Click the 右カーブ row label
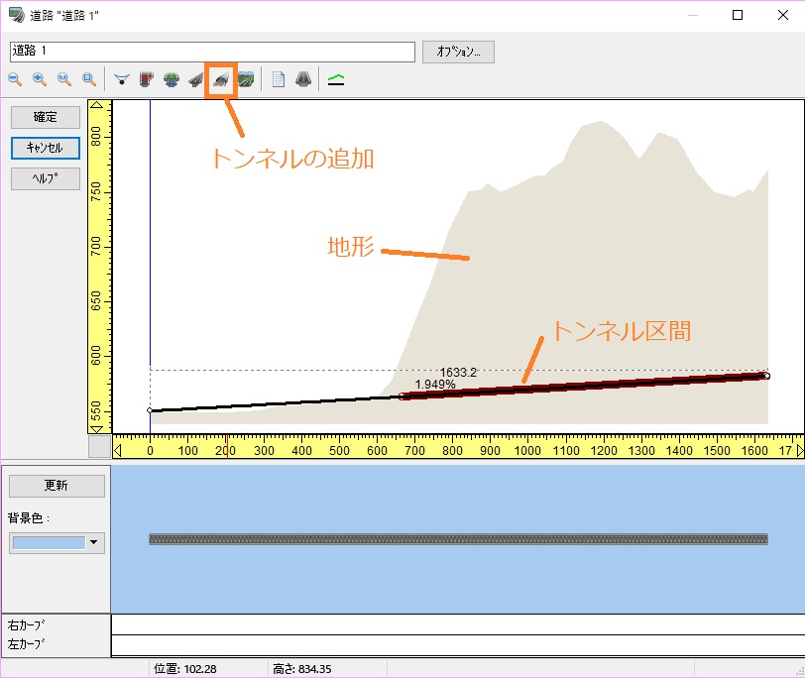Screen dimensions: 805x678 26,625
